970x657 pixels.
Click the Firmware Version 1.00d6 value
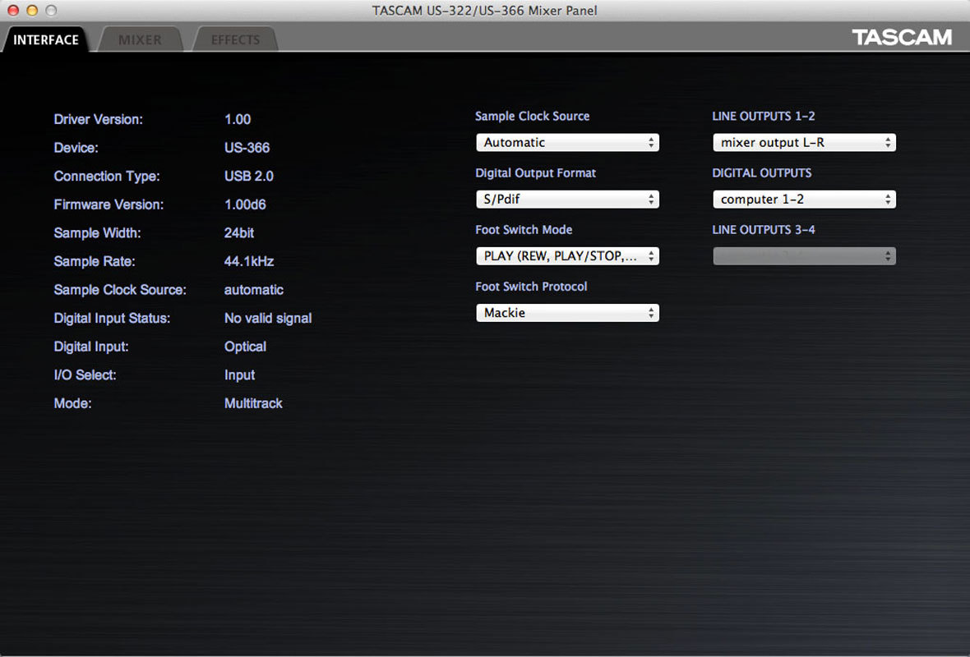tap(245, 205)
